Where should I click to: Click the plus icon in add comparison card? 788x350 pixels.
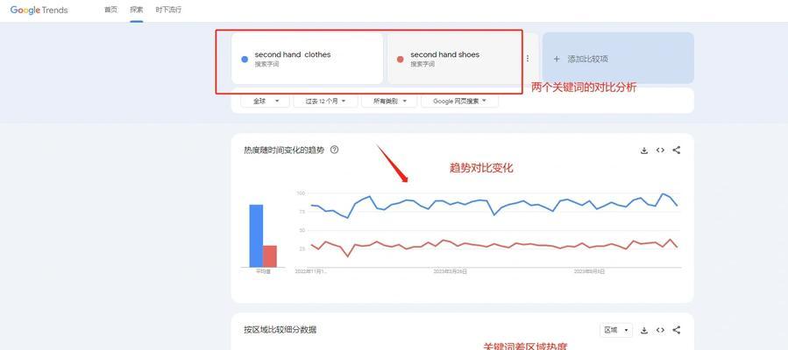coord(557,59)
